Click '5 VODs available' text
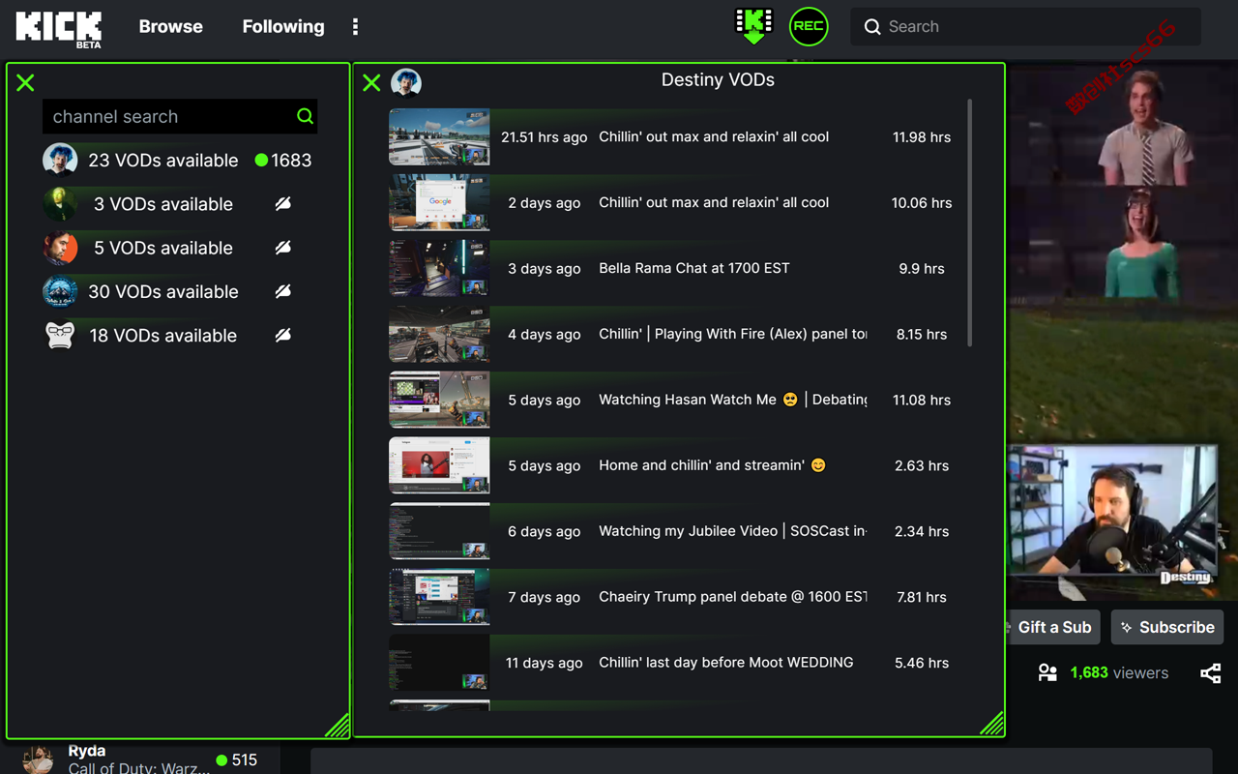The width and height of the screenshot is (1238, 774). pyautogui.click(x=163, y=248)
